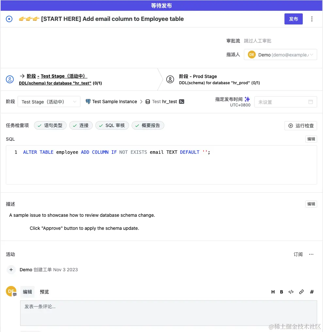
Task: Click the 发表一条评论 comment text box
Action: point(169,313)
